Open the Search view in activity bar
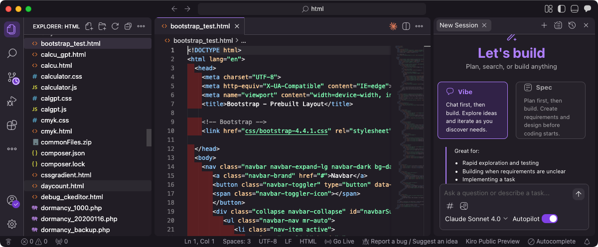Viewport: 598px width, 247px height. (12, 53)
